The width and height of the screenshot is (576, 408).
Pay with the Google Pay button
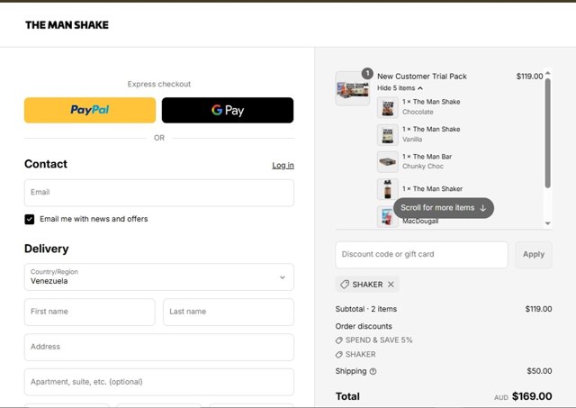coord(228,110)
